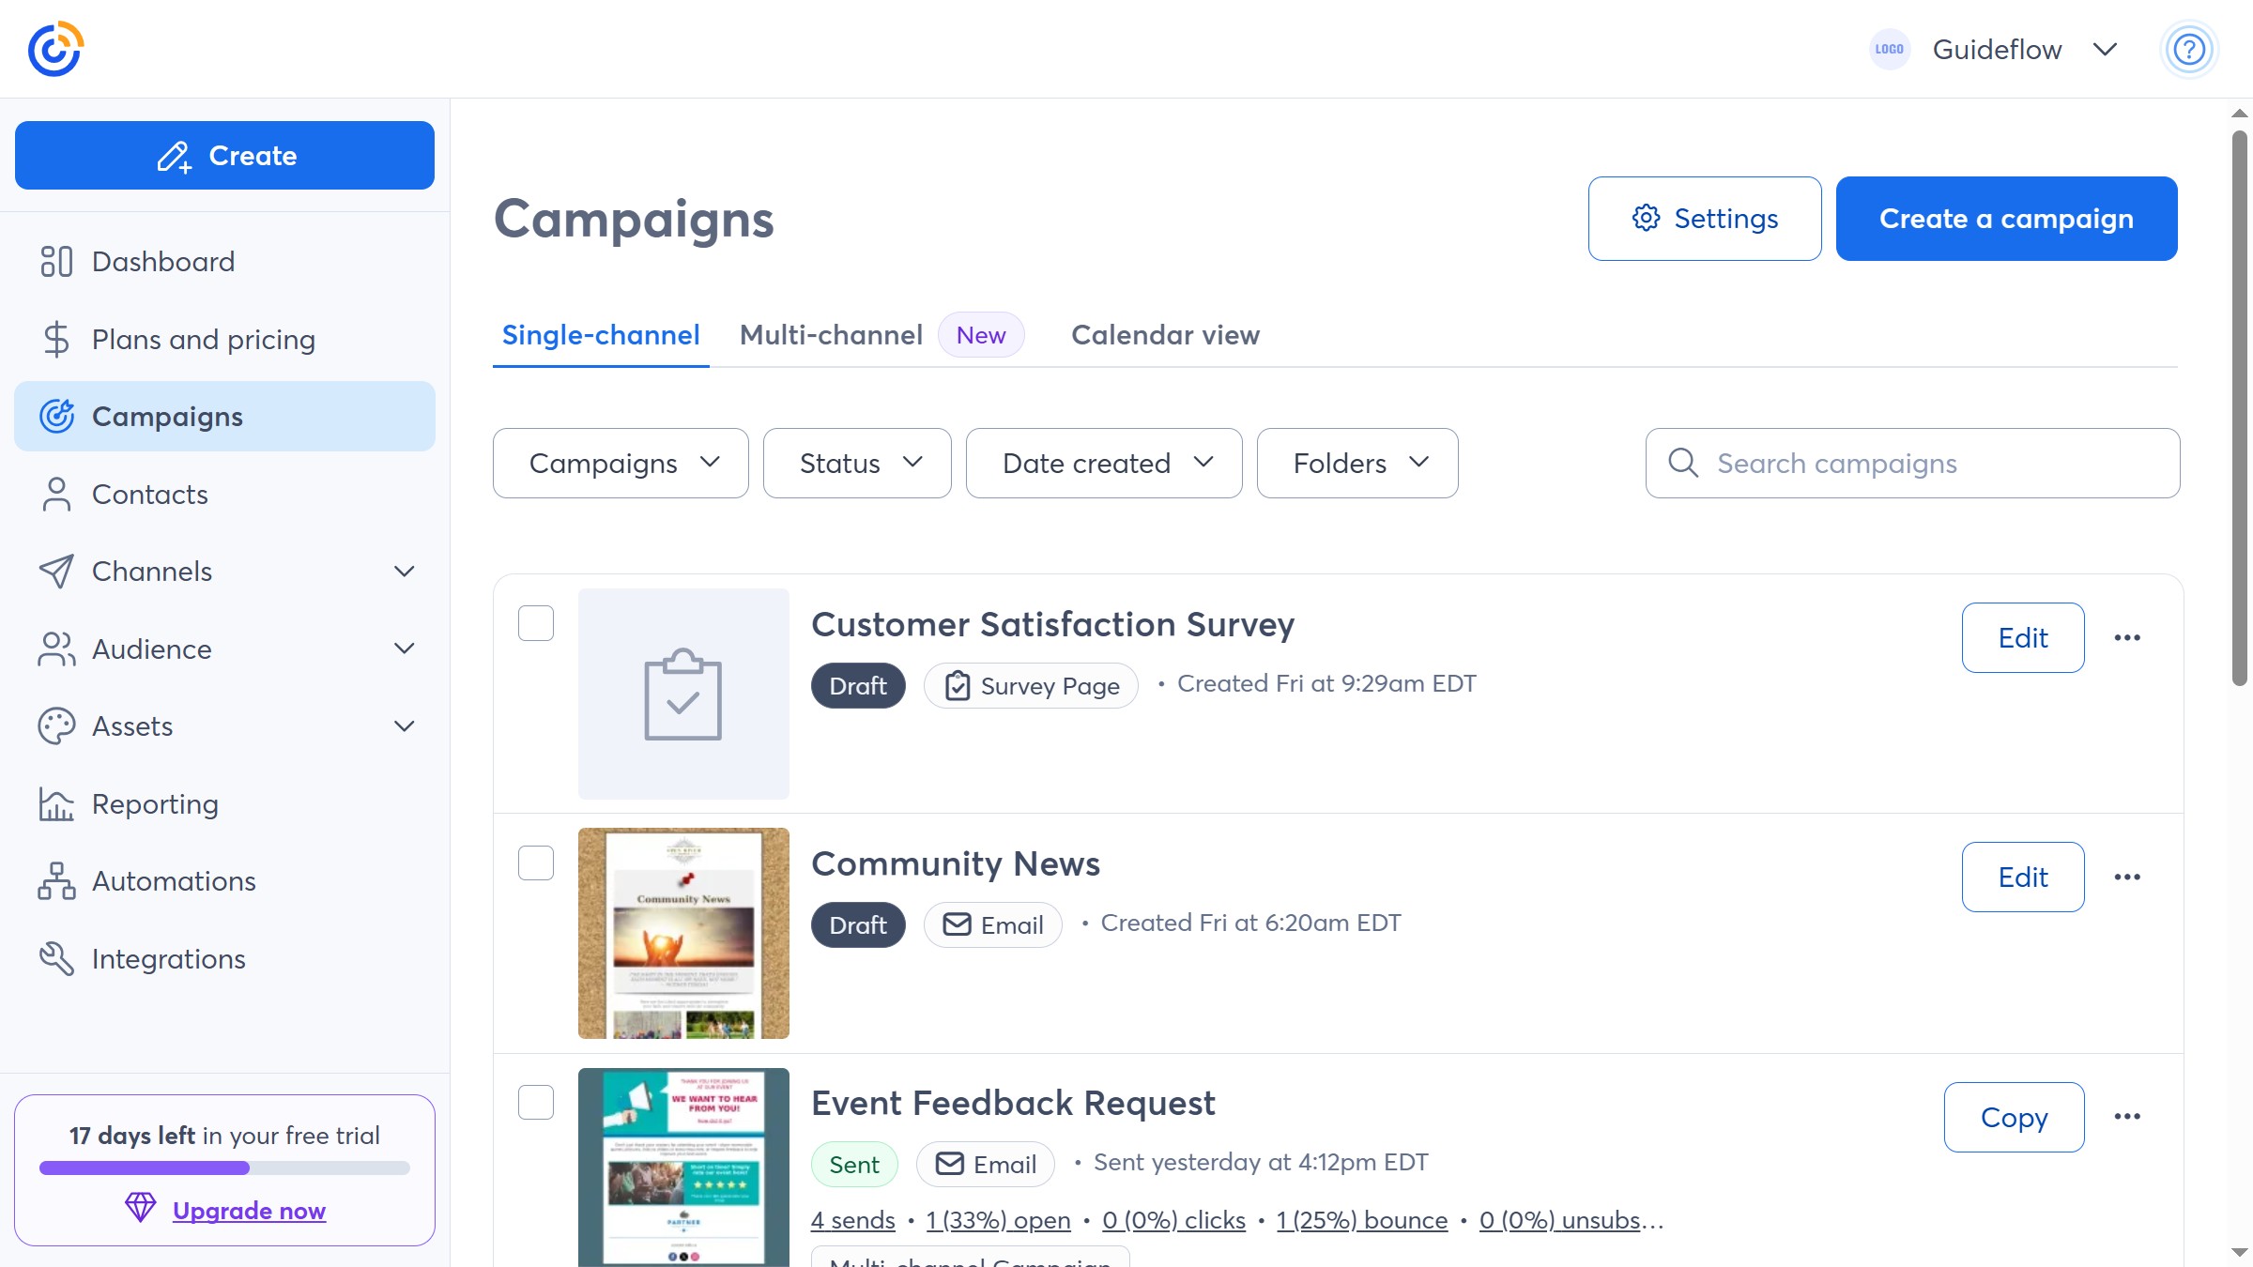Click the Plans and pricing icon
This screenshot has height=1267, width=2253.
[x=56, y=339]
